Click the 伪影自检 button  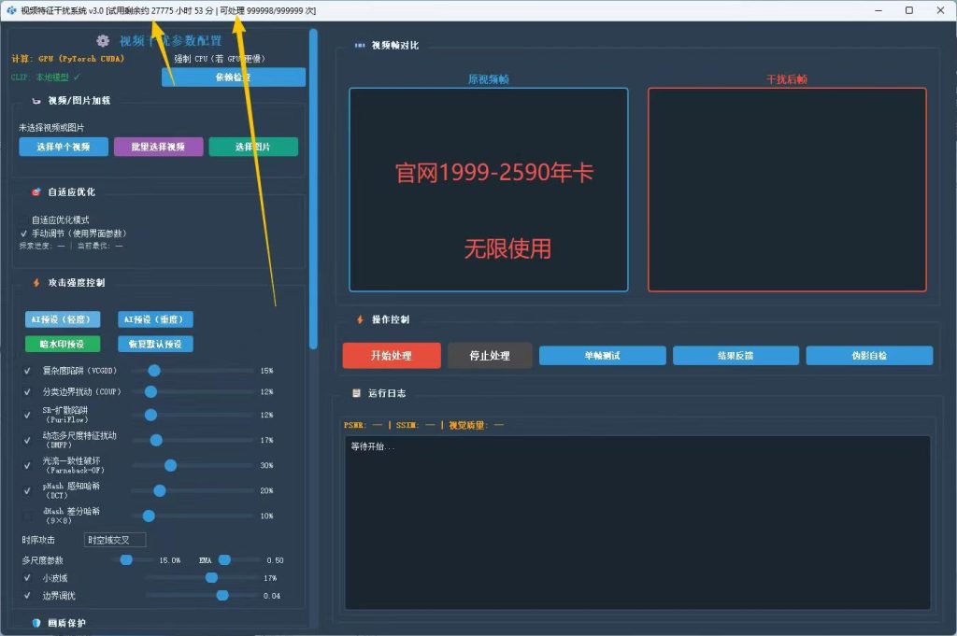[x=869, y=356]
